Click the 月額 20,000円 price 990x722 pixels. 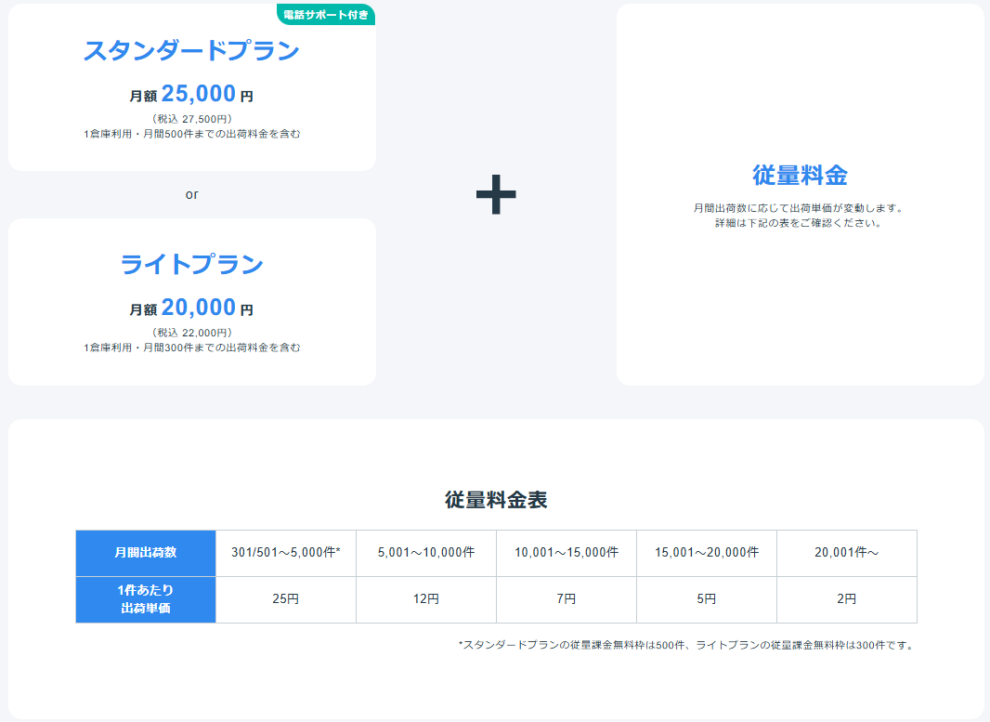click(191, 308)
